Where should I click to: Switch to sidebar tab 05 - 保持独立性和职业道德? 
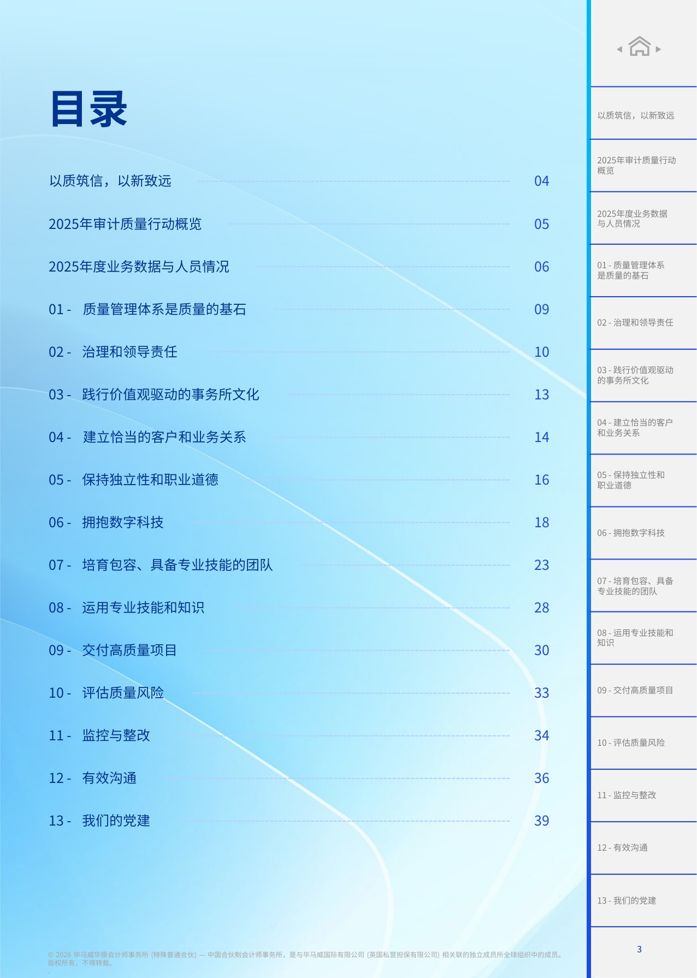(x=643, y=480)
